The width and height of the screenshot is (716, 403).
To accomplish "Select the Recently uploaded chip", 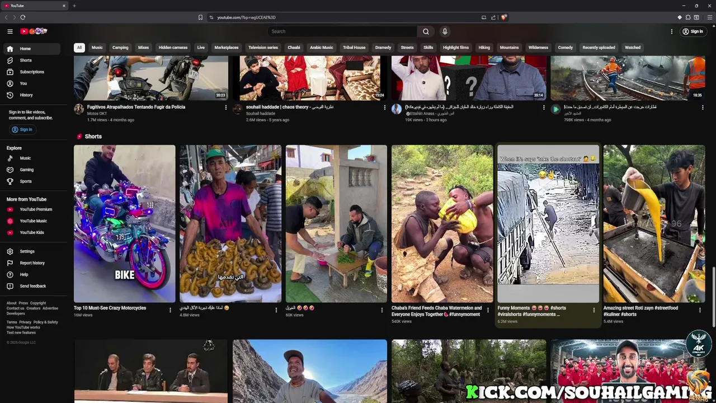I will pos(599,48).
